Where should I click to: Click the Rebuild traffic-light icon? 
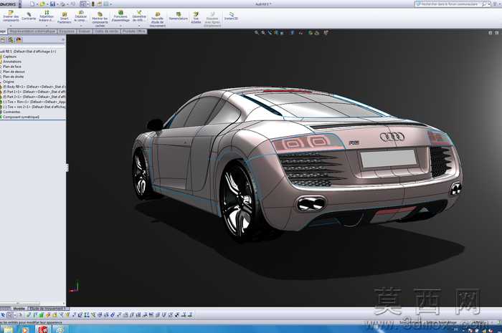pyautogui.click(x=93, y=4)
